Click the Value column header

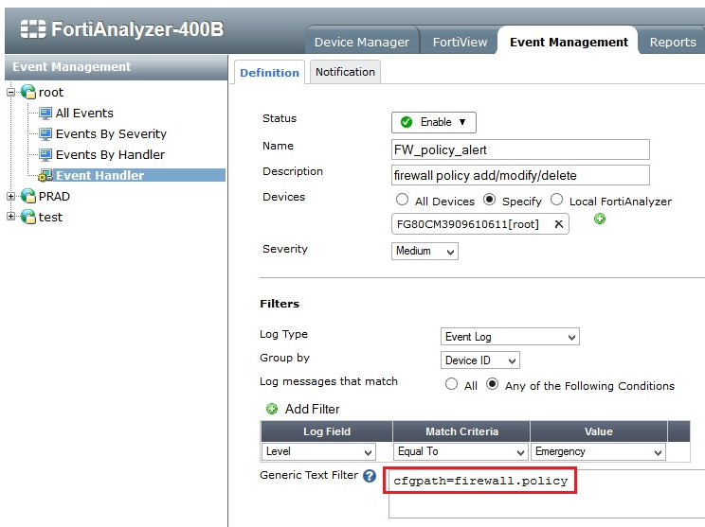pyautogui.click(x=599, y=431)
